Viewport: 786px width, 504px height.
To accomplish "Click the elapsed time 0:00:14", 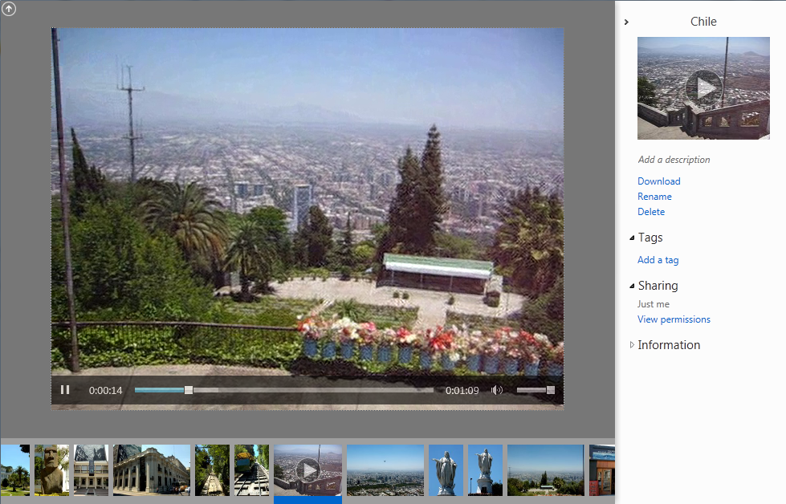I will point(105,390).
